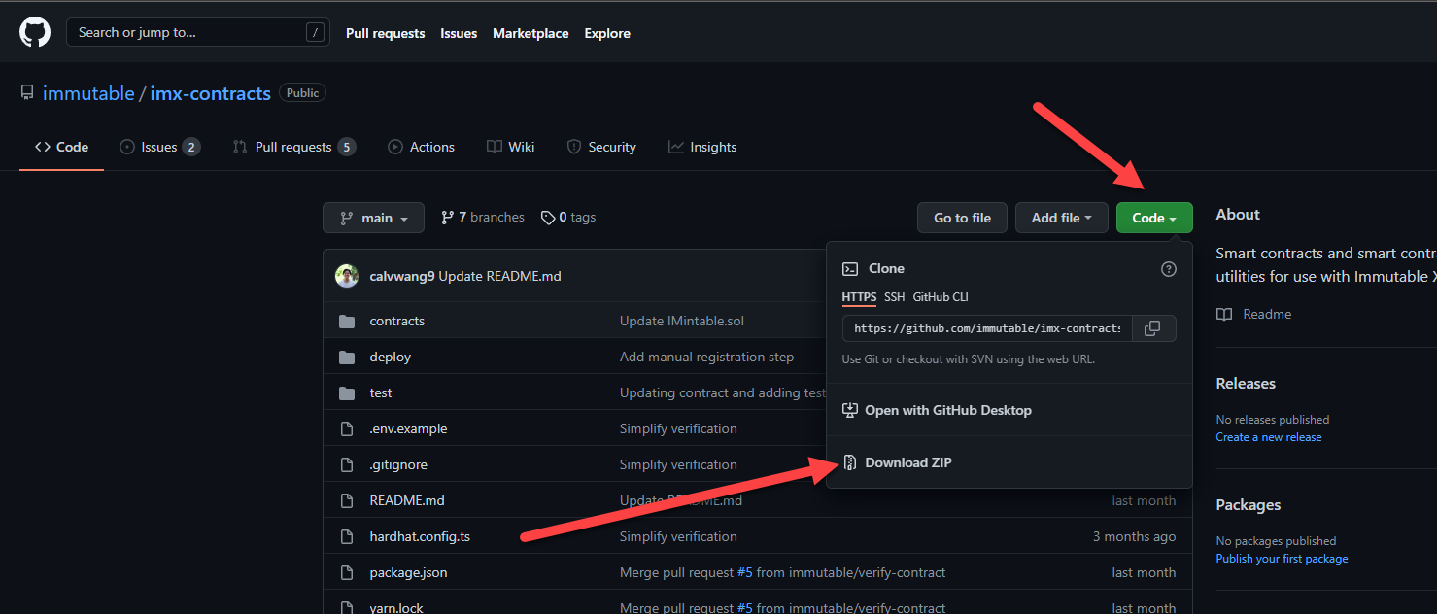Expand the main branch dropdown
The height and width of the screenshot is (614, 1437).
373,218
